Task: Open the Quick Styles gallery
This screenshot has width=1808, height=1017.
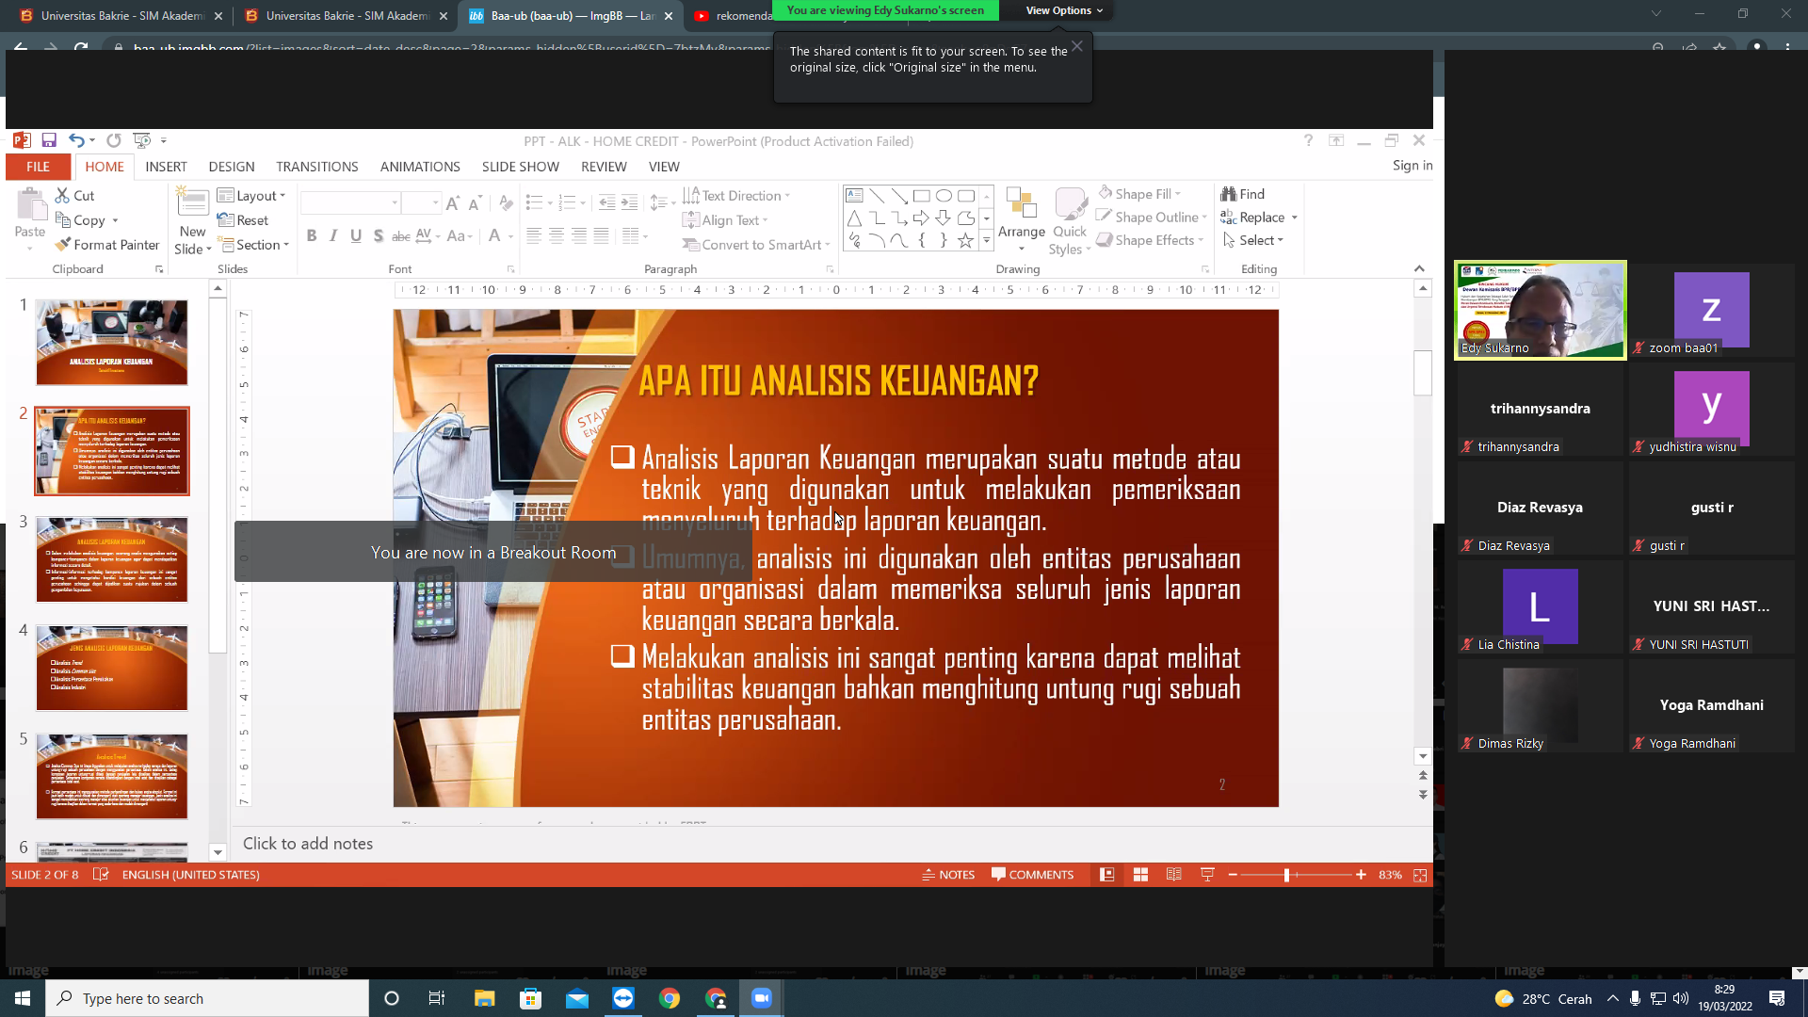Action: [x=1071, y=220]
